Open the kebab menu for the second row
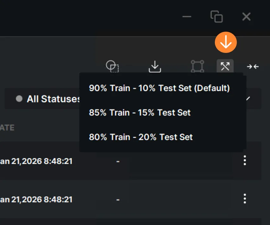 [245, 199]
